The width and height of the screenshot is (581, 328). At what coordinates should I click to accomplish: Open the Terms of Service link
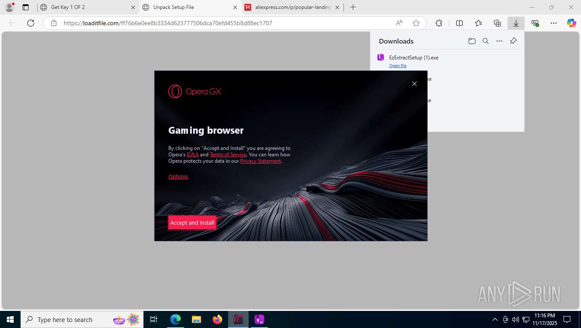click(x=228, y=155)
